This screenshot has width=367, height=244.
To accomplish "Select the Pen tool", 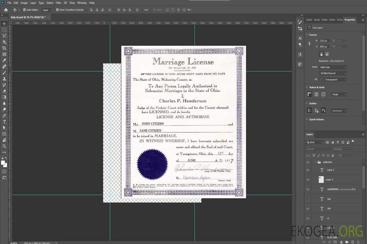I will (4, 116).
